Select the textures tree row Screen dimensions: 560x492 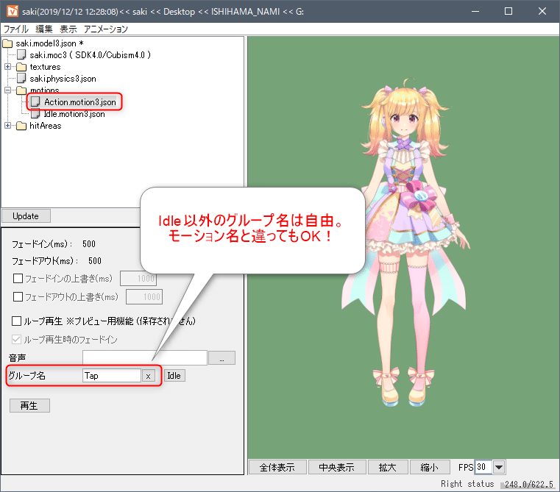[x=45, y=67]
